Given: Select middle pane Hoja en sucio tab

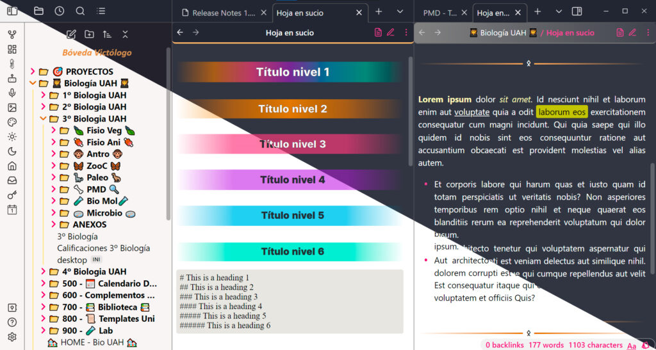Looking at the screenshot, I should (300, 13).
